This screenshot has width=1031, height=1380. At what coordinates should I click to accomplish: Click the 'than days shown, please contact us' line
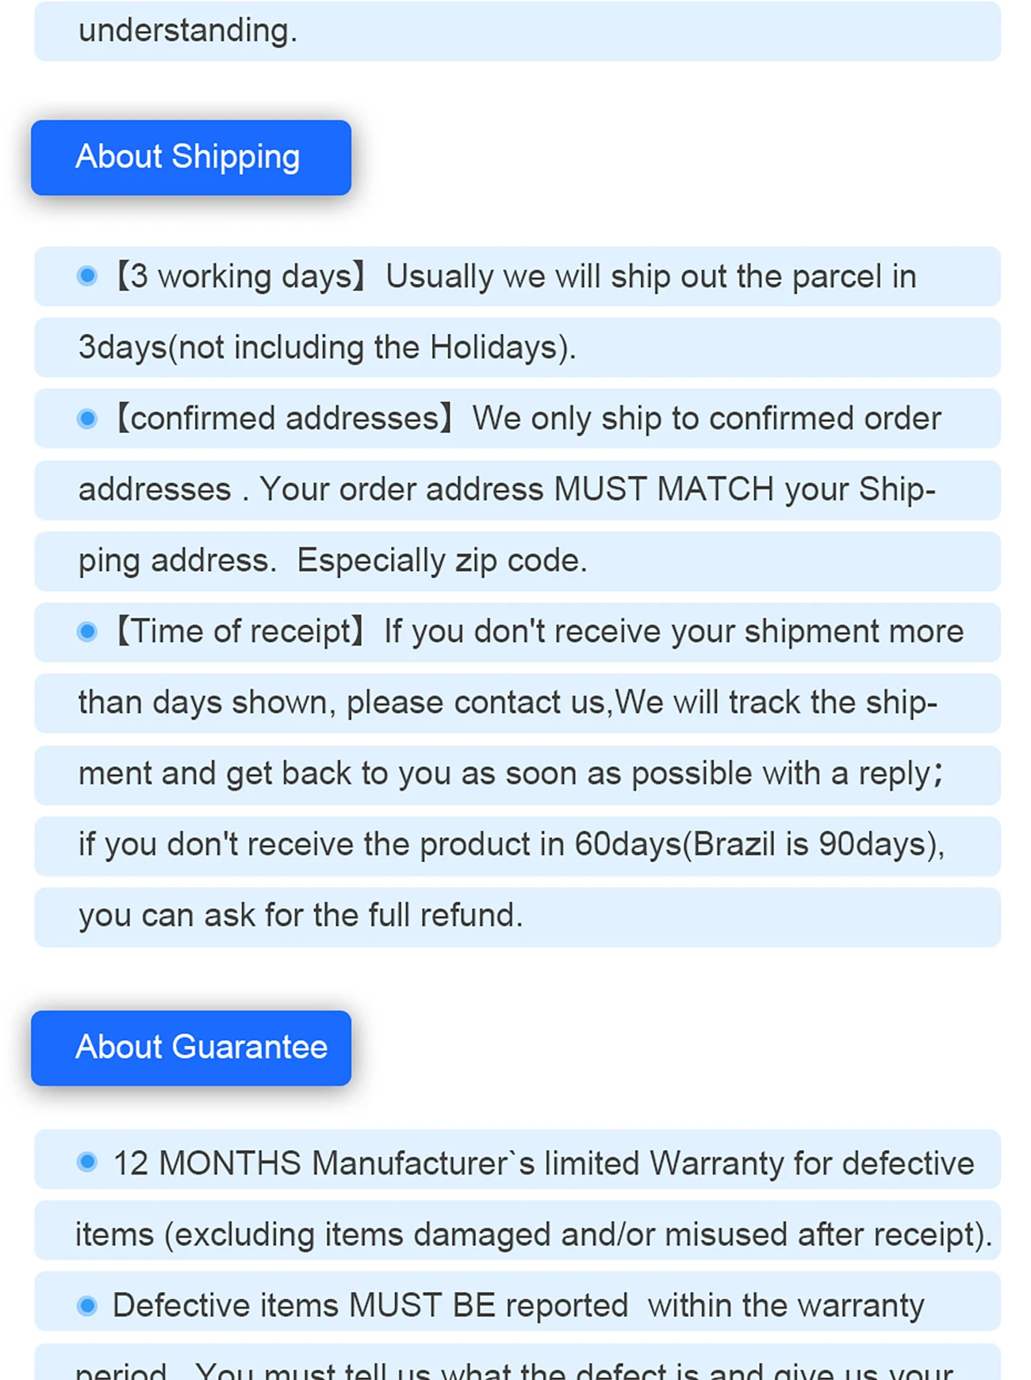point(508,703)
